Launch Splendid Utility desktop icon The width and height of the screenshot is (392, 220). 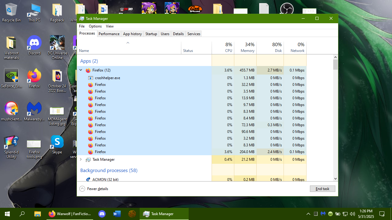[x=11, y=147]
